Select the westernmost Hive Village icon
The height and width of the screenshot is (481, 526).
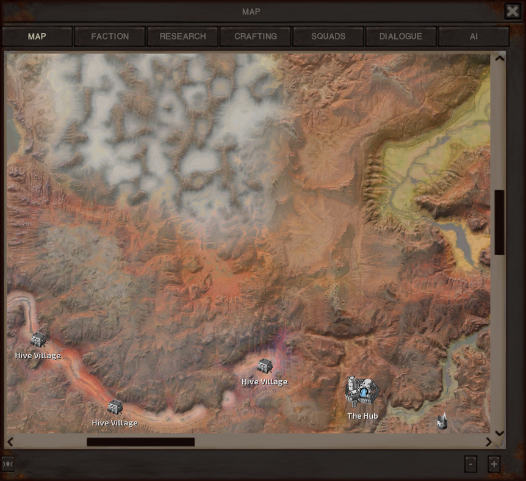pyautogui.click(x=38, y=340)
